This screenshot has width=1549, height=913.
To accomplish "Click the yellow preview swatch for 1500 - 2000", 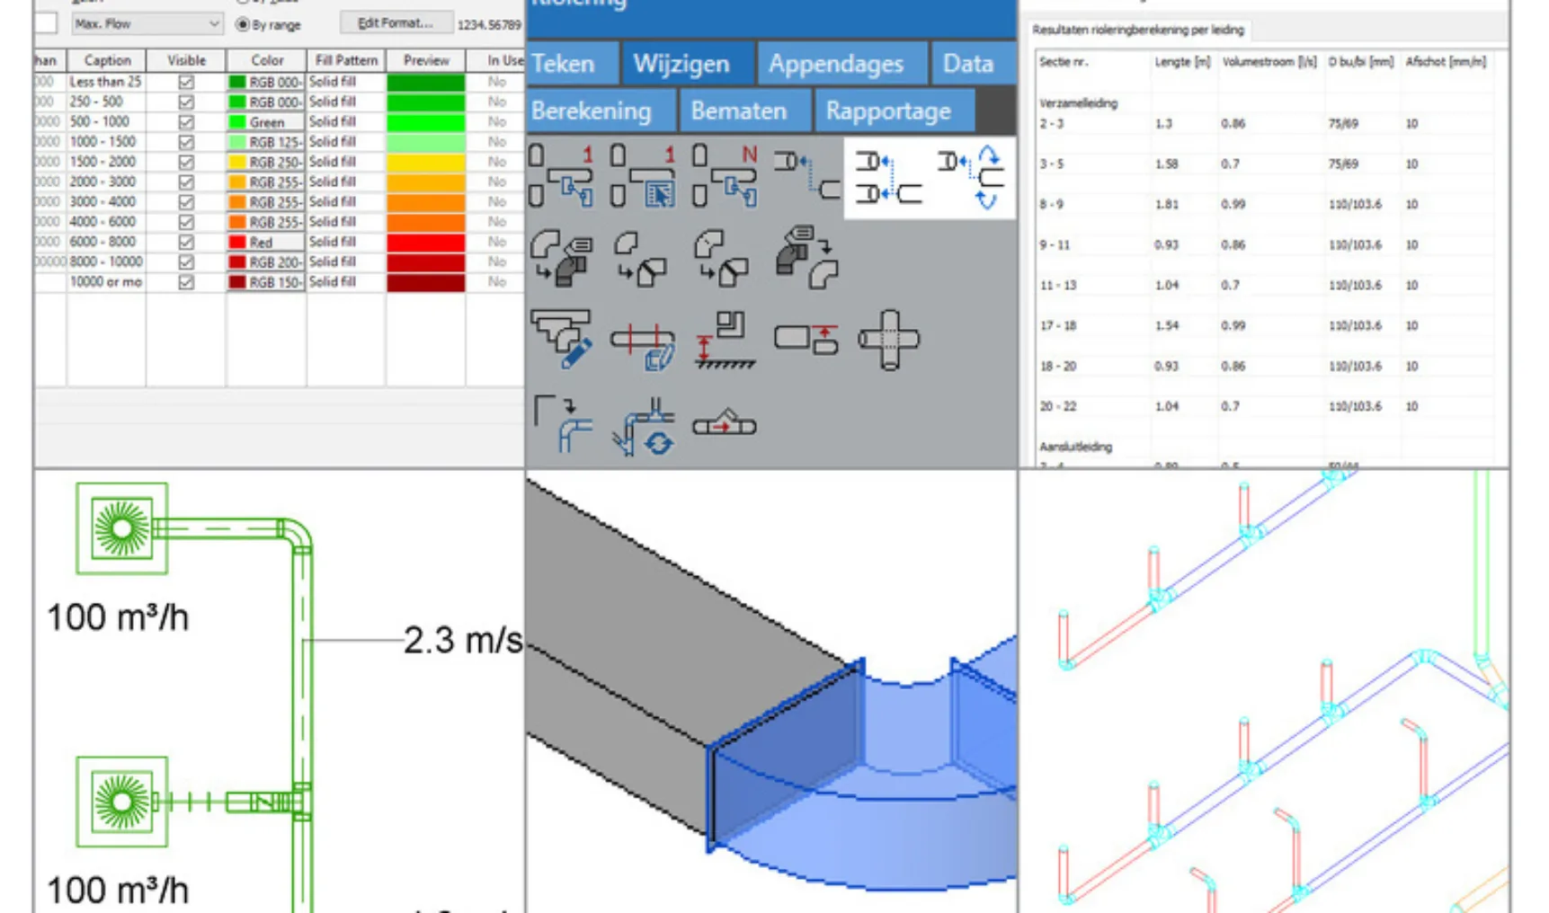I will point(426,163).
